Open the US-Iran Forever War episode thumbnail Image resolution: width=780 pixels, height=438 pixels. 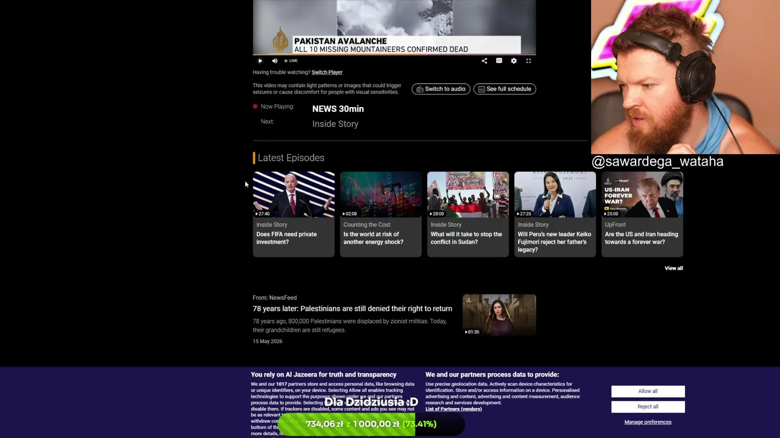coord(642,195)
